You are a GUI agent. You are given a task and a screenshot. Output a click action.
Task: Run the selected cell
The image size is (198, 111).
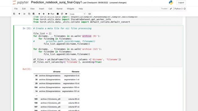[51, 14]
